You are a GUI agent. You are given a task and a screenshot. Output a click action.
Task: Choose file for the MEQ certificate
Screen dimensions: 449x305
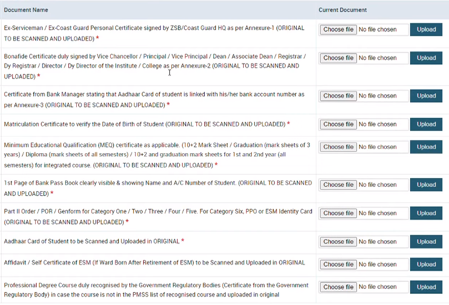tap(338, 147)
